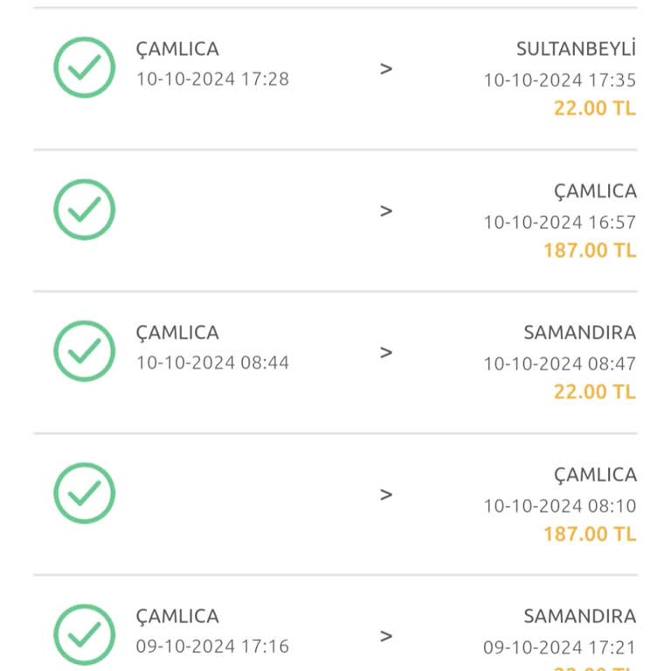Select exit timestamp 09-10-2024 17:21
The image size is (671, 671).
[560, 647]
